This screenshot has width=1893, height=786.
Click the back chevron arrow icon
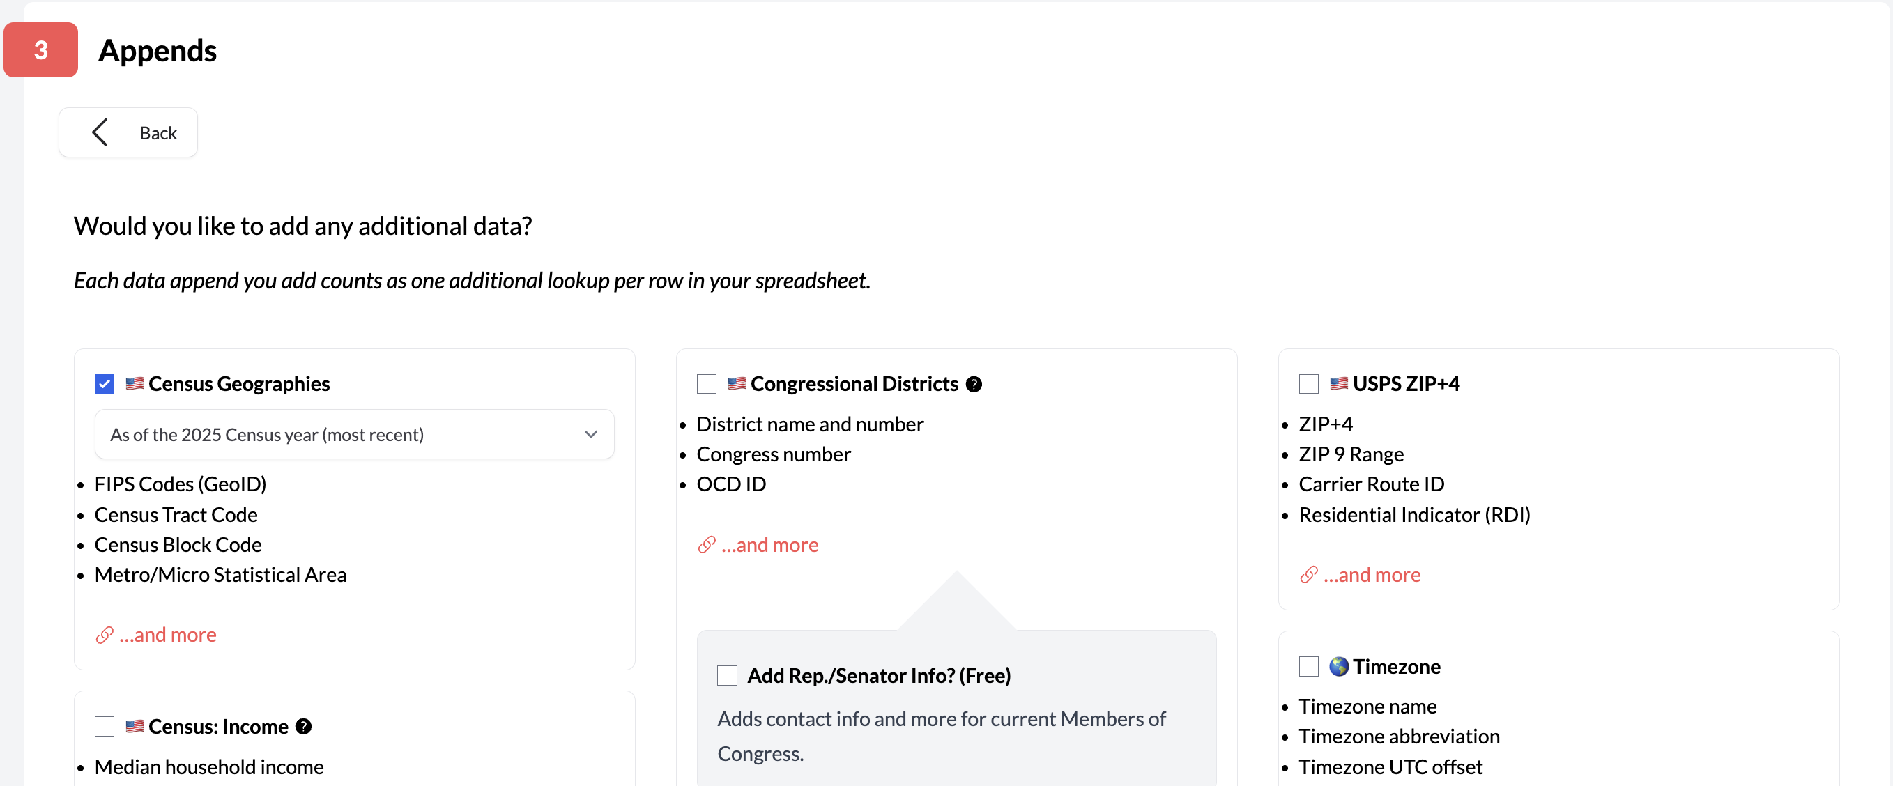pos(100,132)
